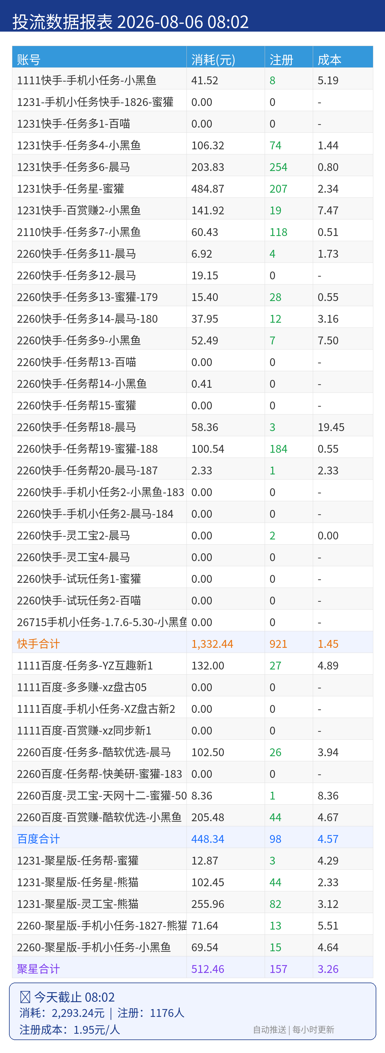Viewport: 385px width, 1053px height.
Task: Select account 2260百度-任务多-酷软优选-晨马
Action: point(94,752)
